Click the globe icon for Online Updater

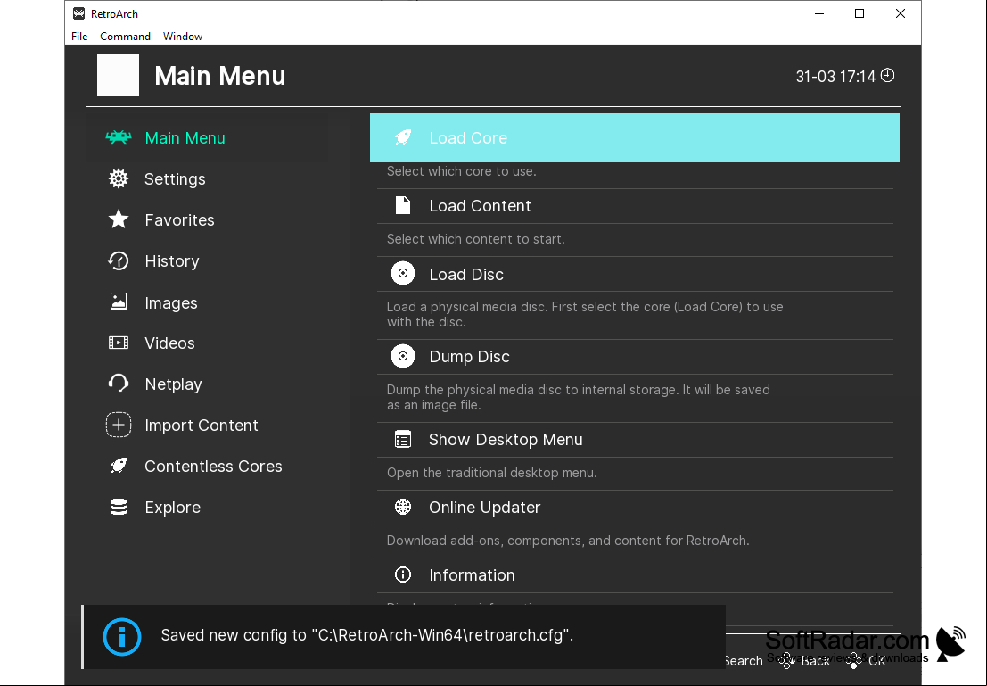403,507
